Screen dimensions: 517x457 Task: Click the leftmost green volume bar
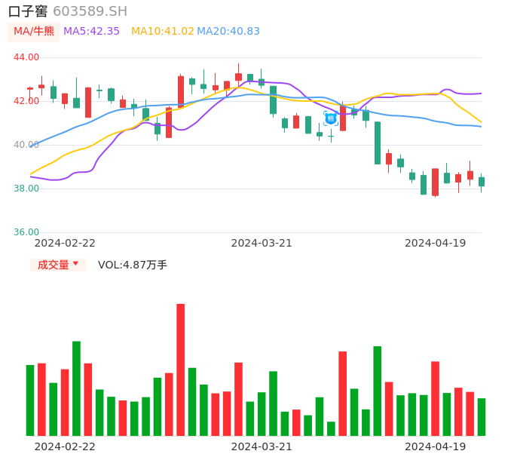pos(30,400)
